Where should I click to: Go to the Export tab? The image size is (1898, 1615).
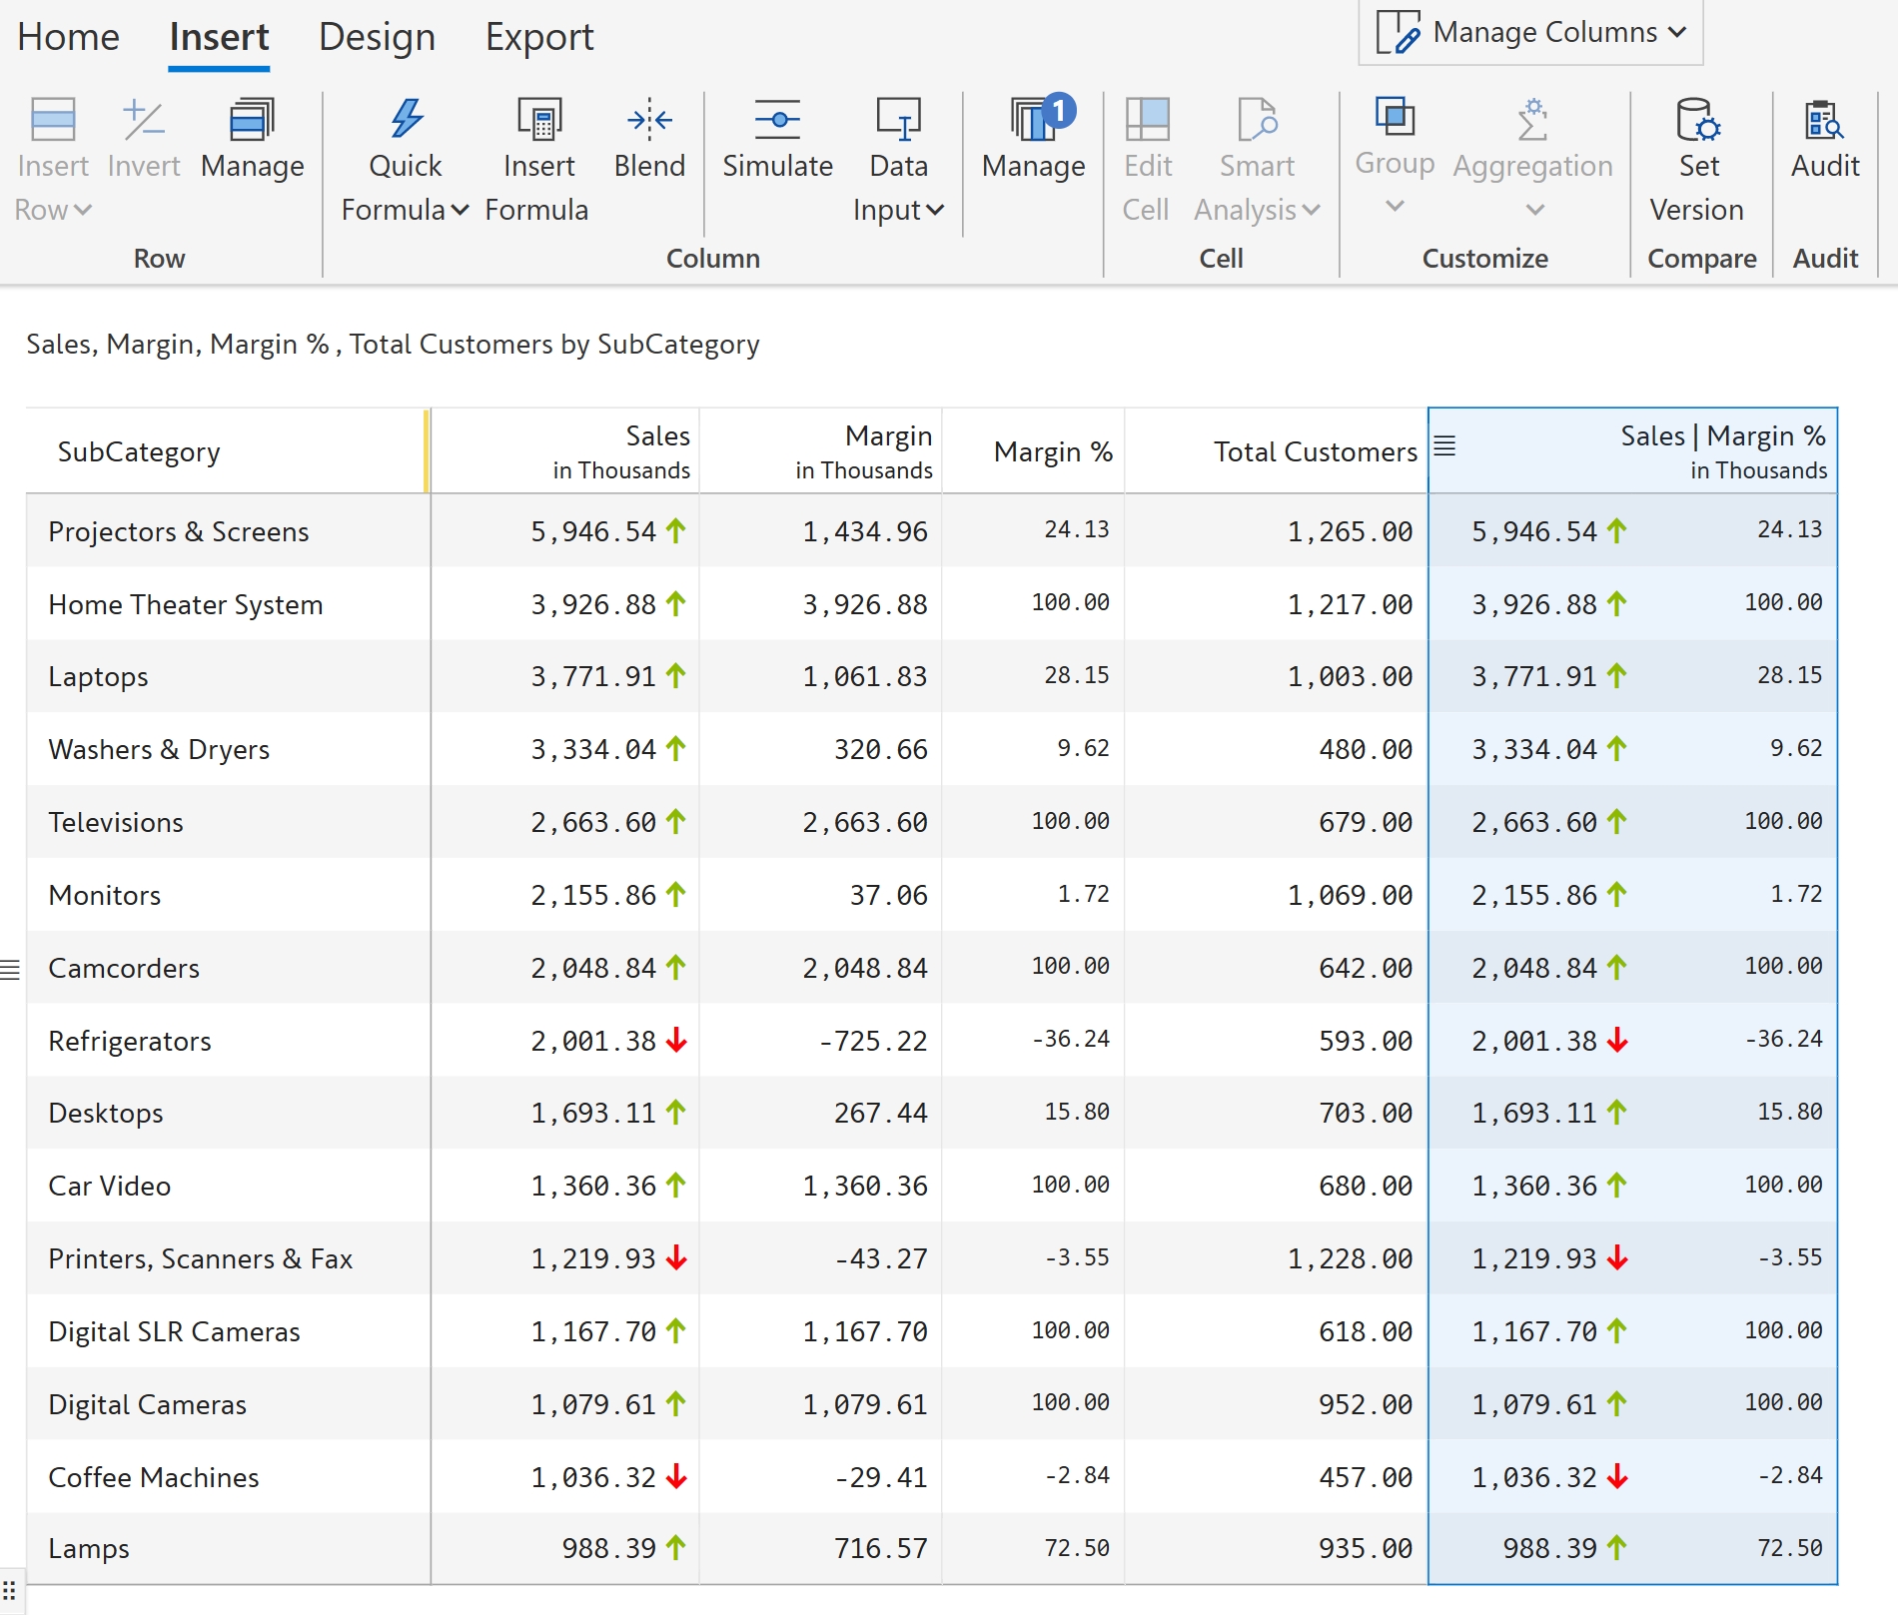(539, 37)
